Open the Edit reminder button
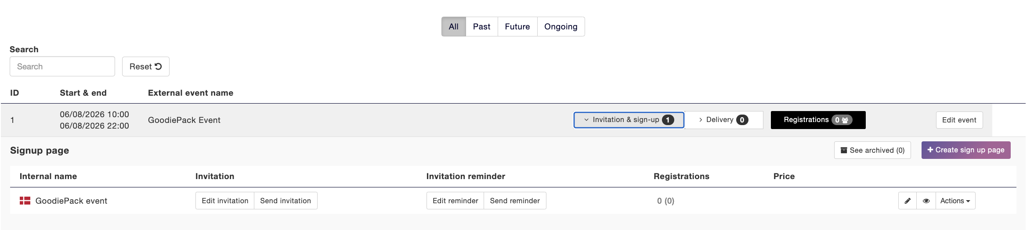 point(455,201)
